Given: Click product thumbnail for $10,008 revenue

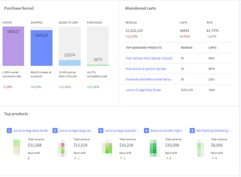Looking at the screenshot, I should (x=154, y=148).
